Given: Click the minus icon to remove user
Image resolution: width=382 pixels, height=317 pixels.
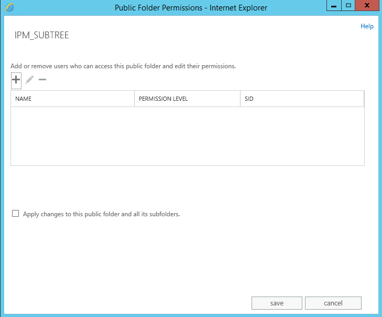Looking at the screenshot, I should coord(42,80).
